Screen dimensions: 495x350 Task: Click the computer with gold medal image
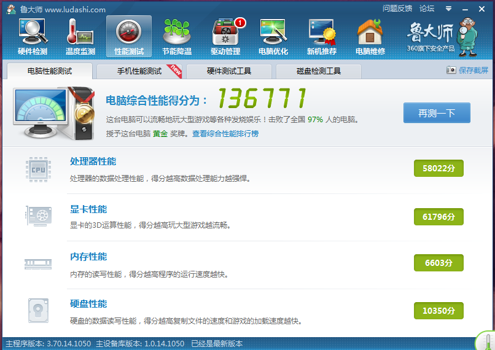pos(53,113)
